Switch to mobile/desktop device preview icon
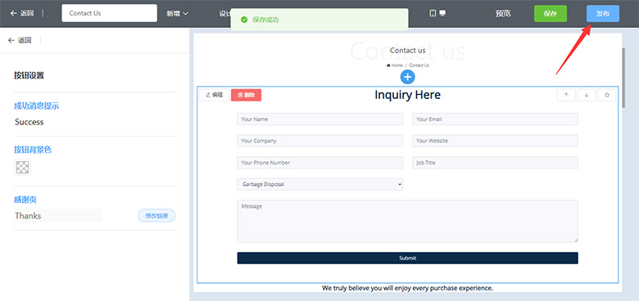This screenshot has width=639, height=301. point(437,13)
